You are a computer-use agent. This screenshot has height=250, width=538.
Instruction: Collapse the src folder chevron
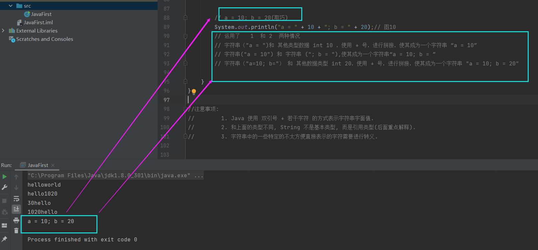pyautogui.click(x=11, y=6)
